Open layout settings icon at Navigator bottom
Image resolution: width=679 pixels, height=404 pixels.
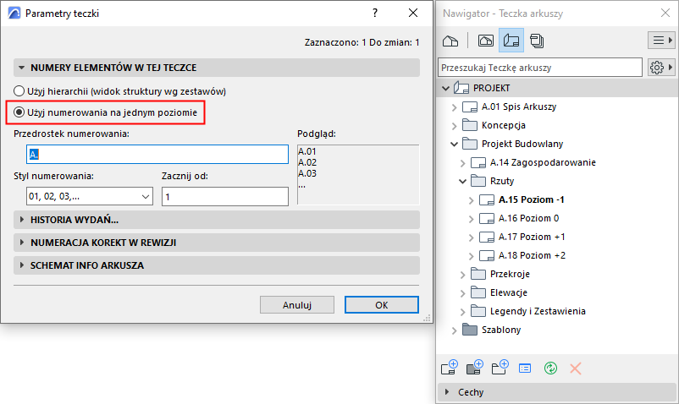525,369
